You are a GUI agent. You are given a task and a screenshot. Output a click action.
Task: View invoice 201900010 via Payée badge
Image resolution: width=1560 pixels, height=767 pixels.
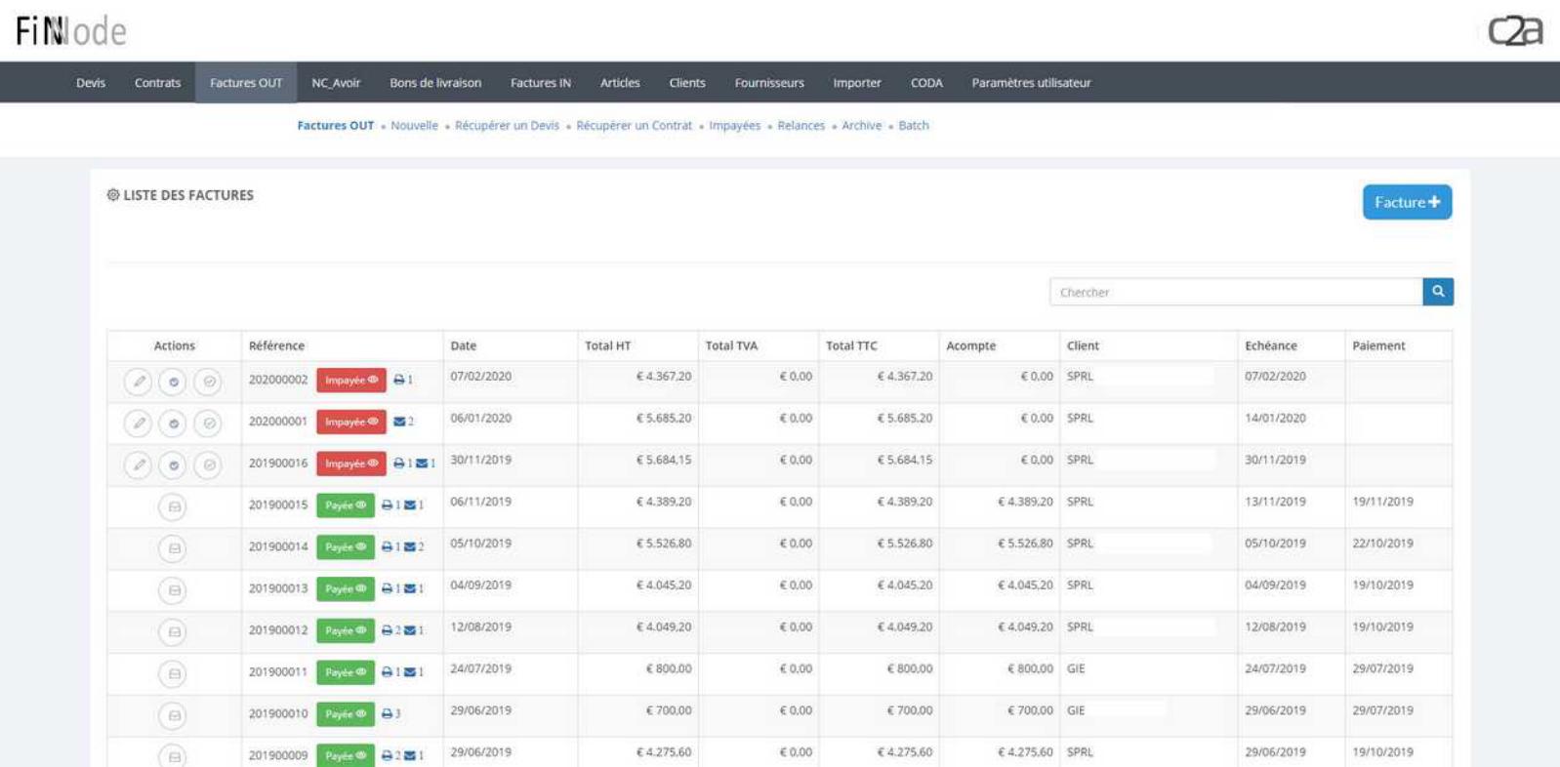346,714
